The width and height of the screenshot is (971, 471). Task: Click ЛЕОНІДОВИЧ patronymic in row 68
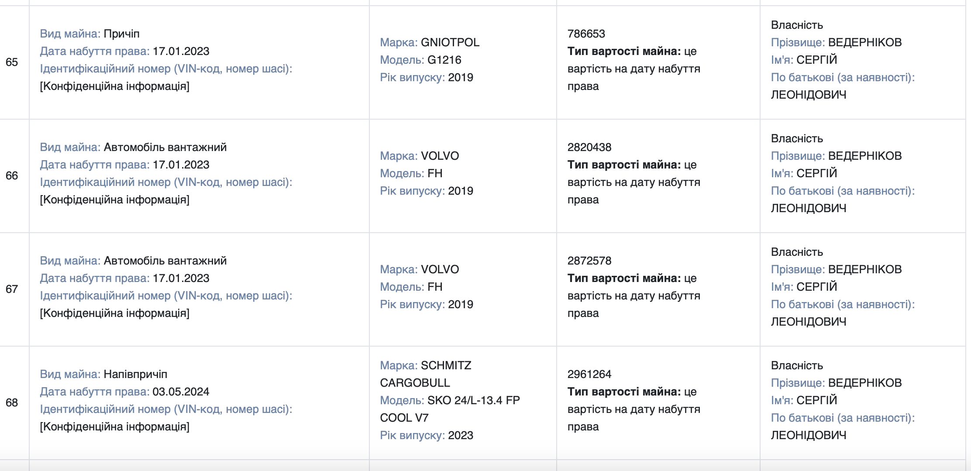click(x=809, y=435)
